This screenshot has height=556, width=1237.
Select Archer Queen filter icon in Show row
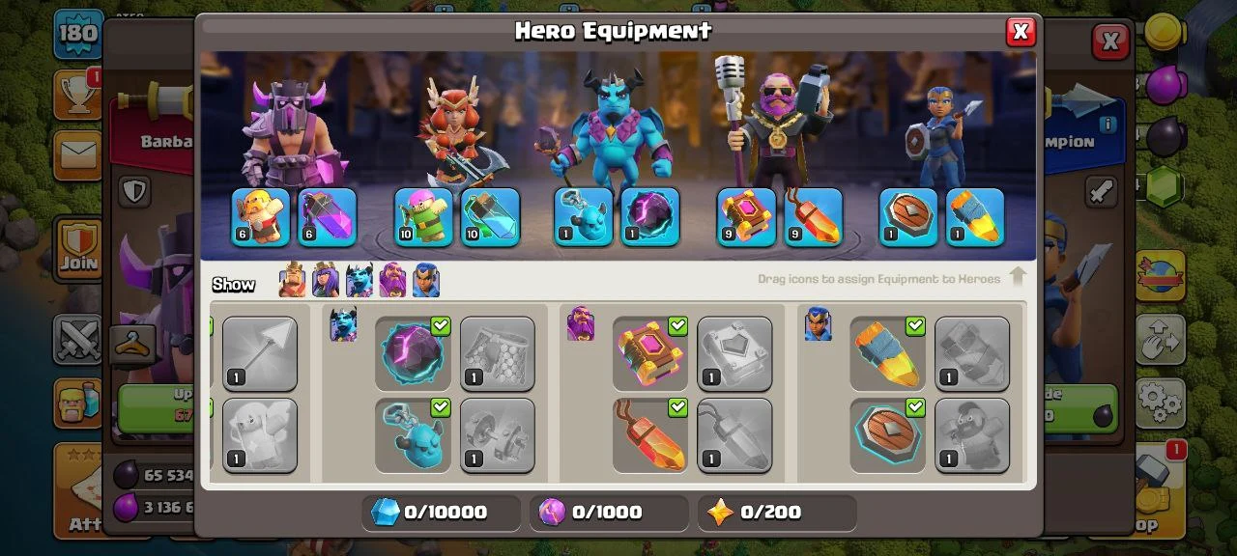coord(326,280)
